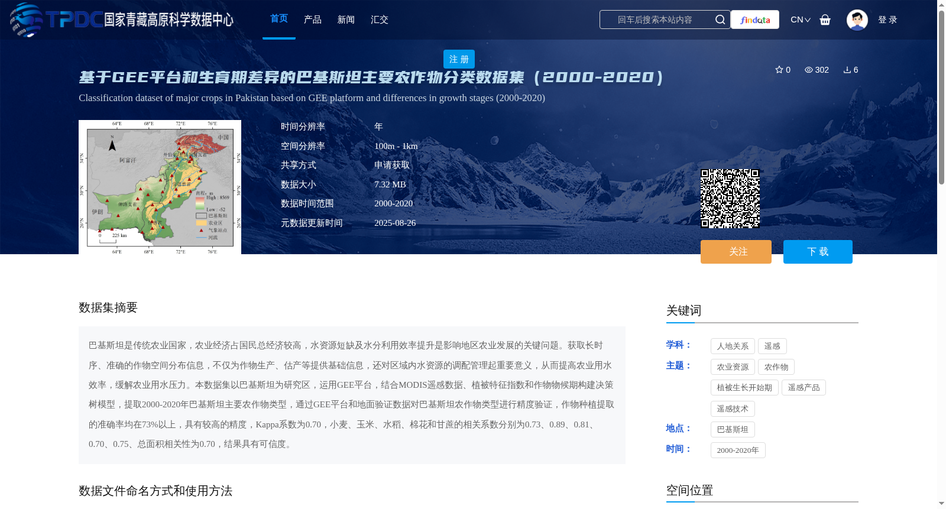Click the orange 关注 follow button

[x=736, y=252]
